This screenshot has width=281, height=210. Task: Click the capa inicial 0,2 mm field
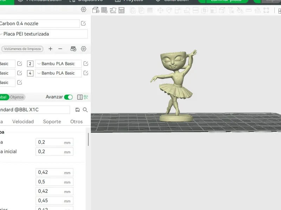click(54, 152)
